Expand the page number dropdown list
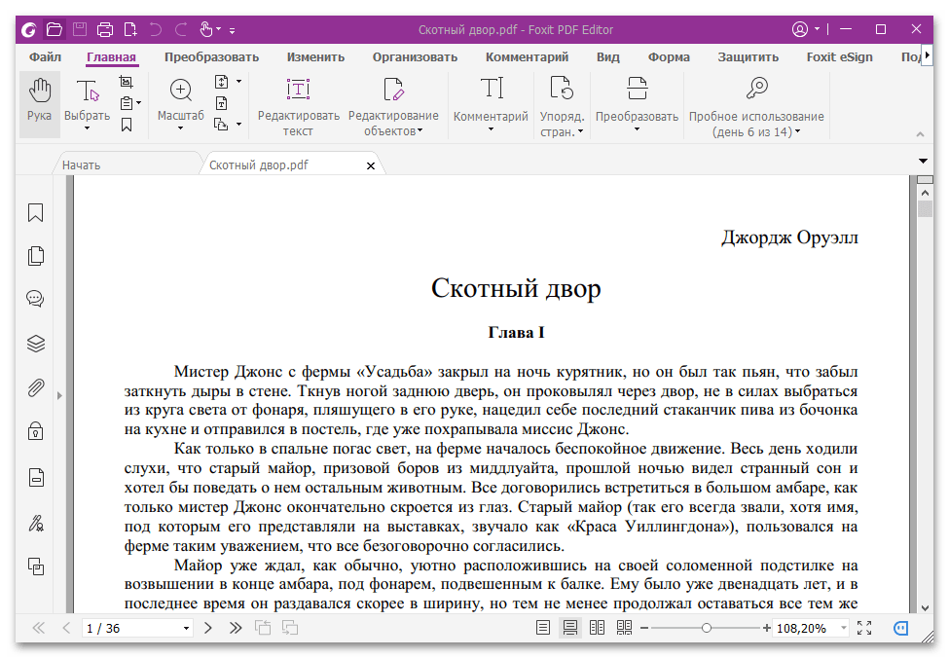Viewport: 949px width, 658px height. pyautogui.click(x=186, y=629)
